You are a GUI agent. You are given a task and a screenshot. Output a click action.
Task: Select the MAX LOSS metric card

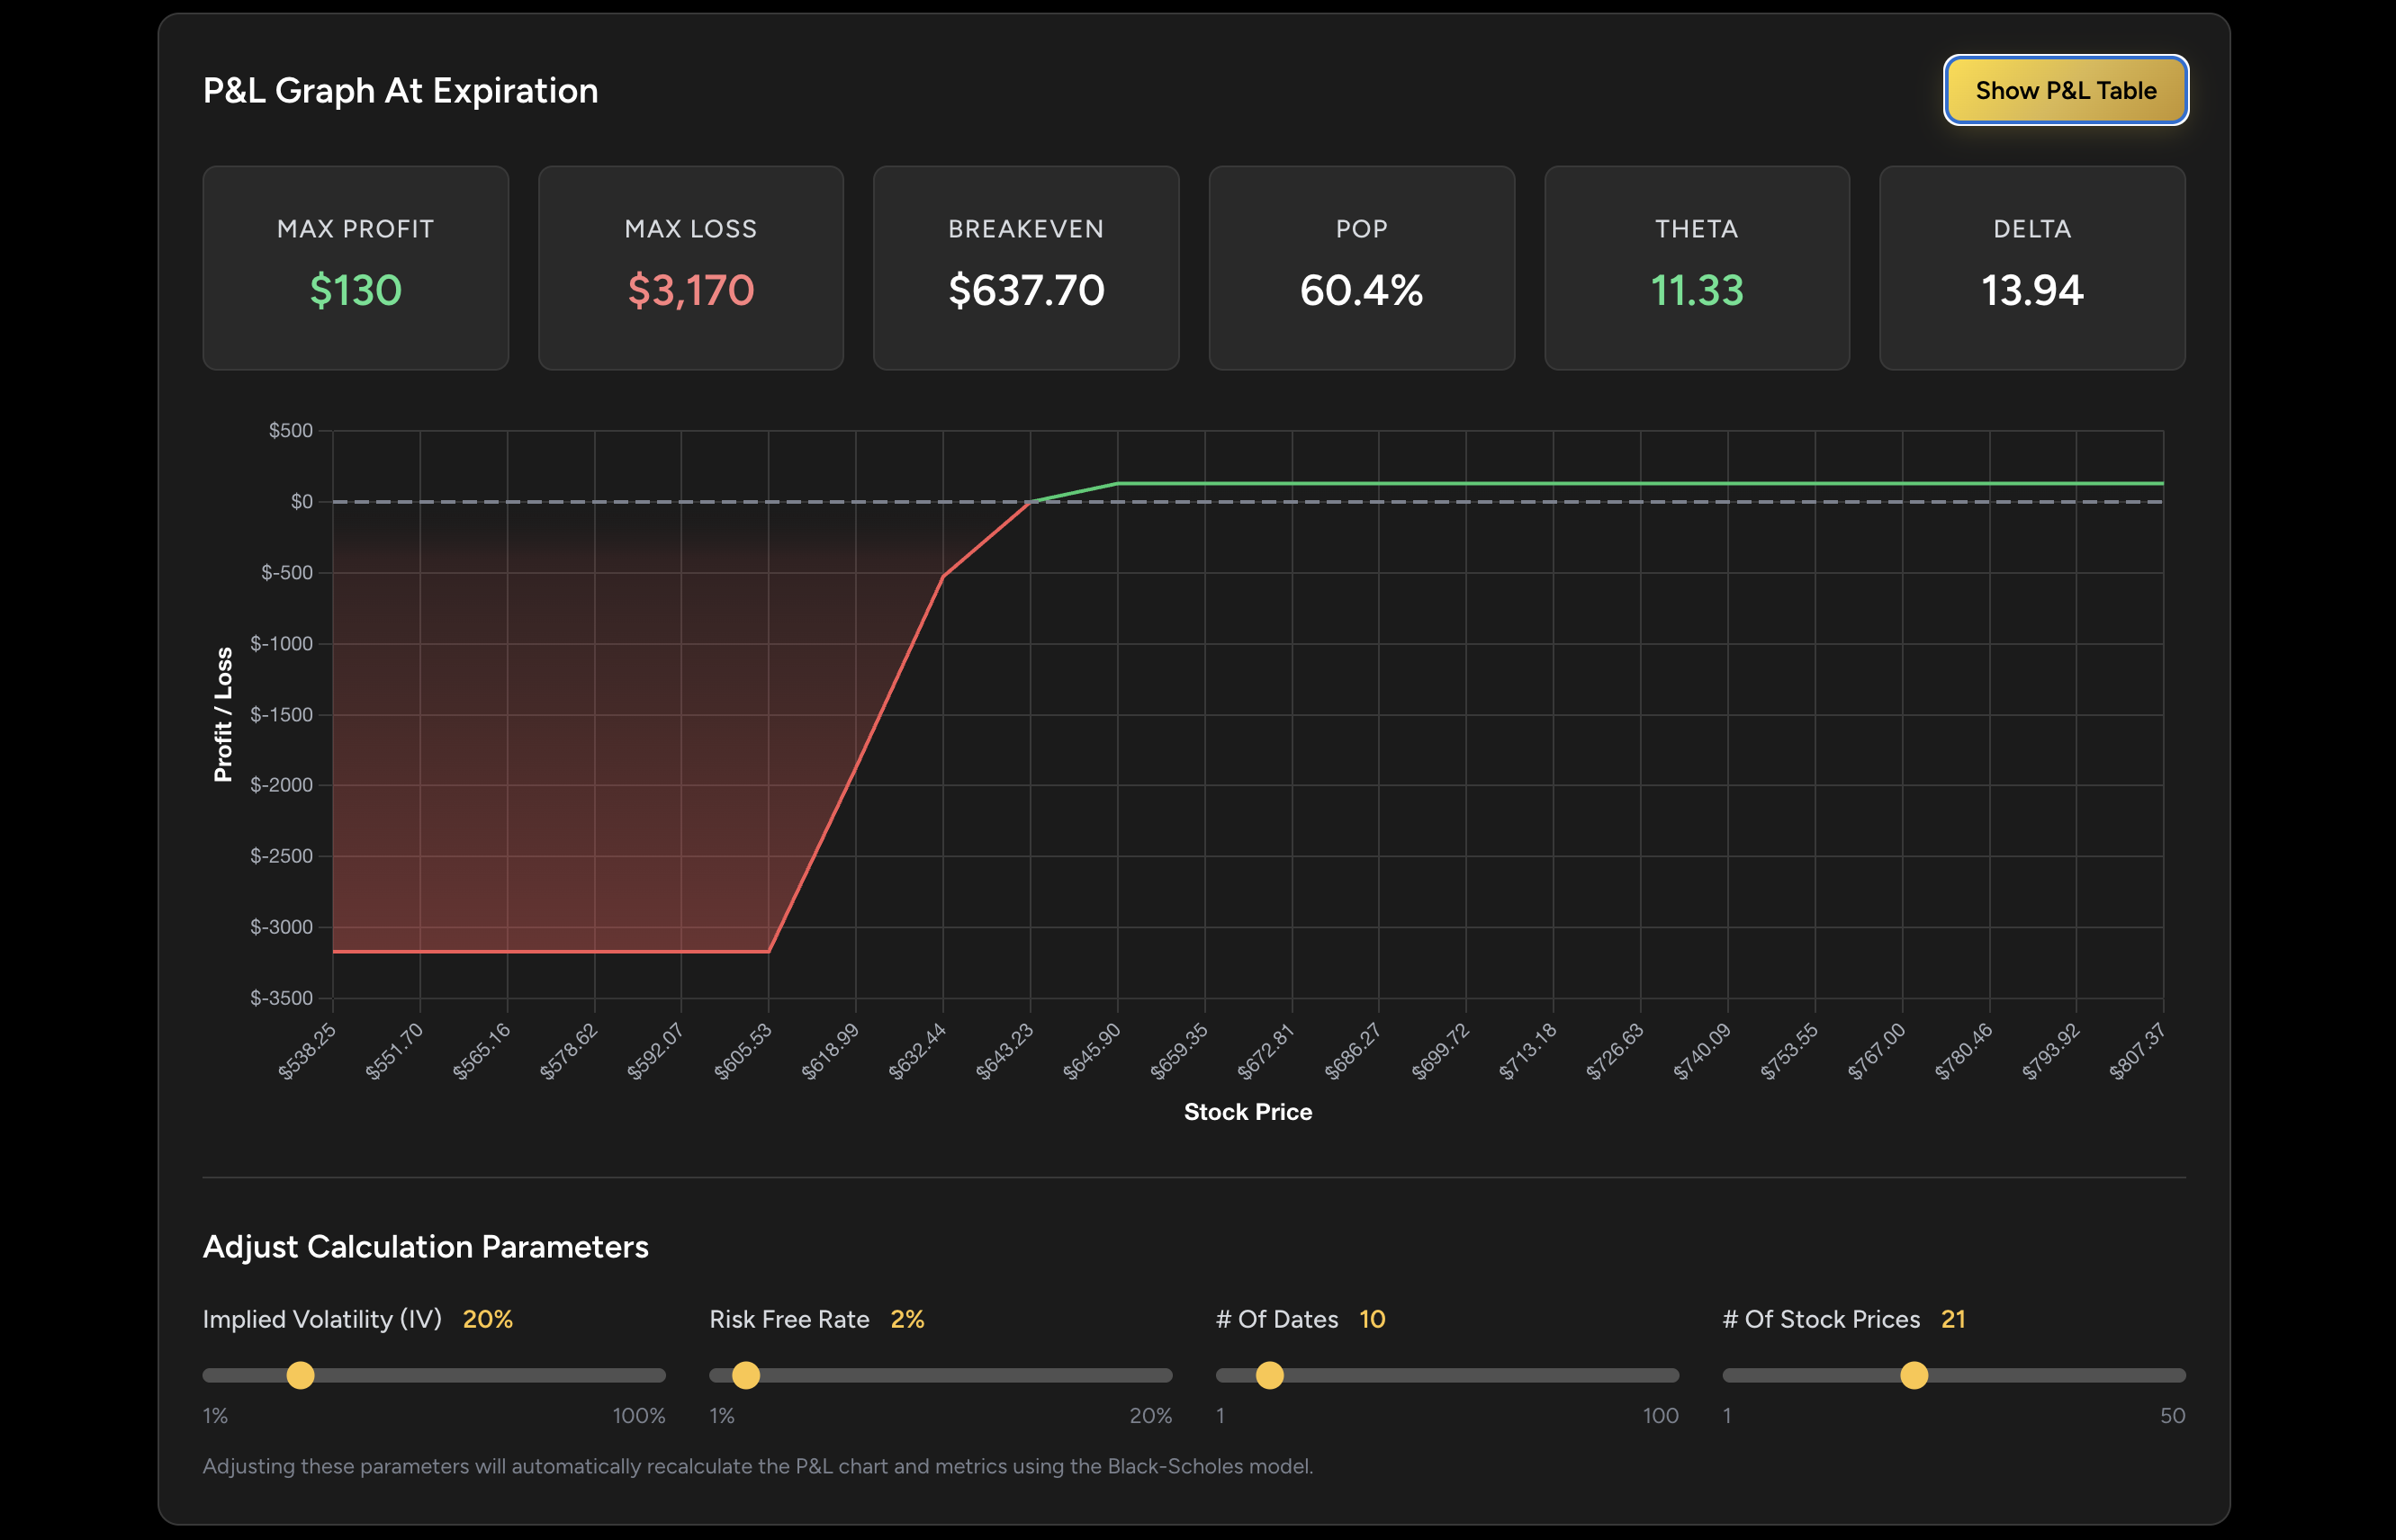(690, 267)
